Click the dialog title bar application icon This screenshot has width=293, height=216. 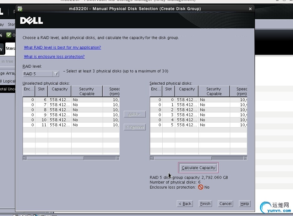pyautogui.click(x=20, y=9)
